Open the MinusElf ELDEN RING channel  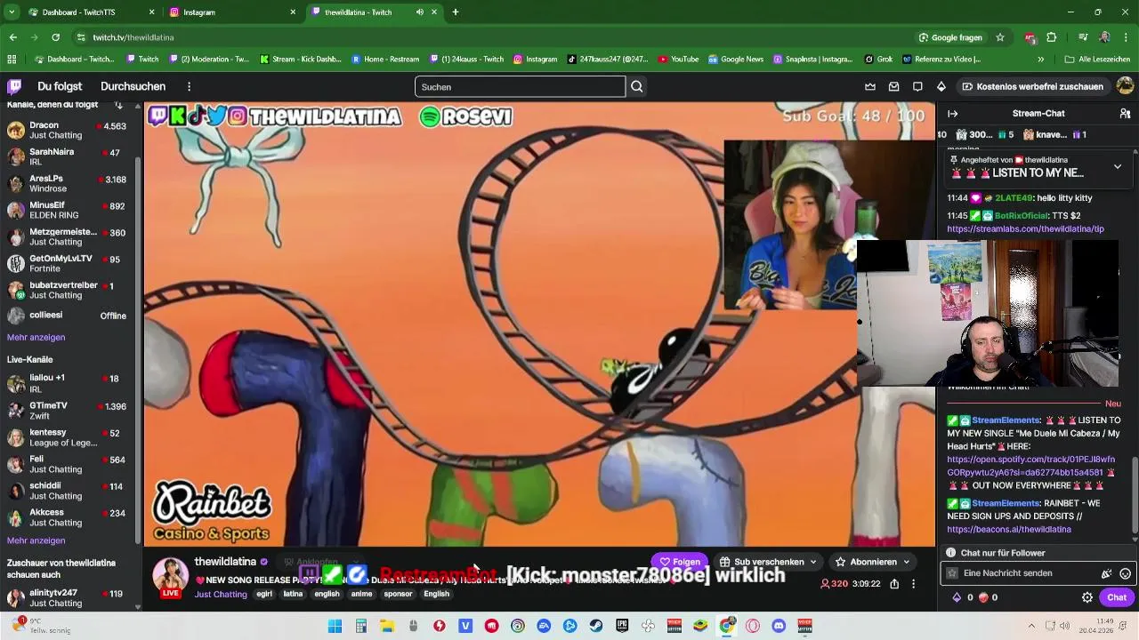tap(68, 211)
